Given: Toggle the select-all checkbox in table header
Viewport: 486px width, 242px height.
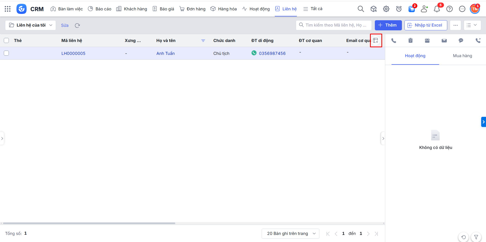Looking at the screenshot, I should click(7, 40).
